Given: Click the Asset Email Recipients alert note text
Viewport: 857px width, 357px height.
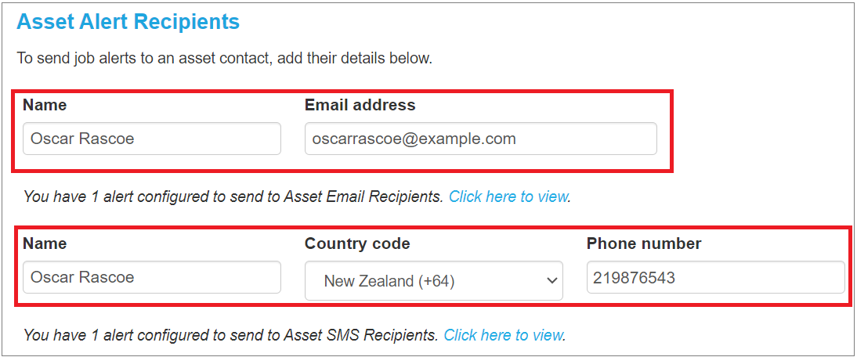Looking at the screenshot, I should tap(233, 197).
